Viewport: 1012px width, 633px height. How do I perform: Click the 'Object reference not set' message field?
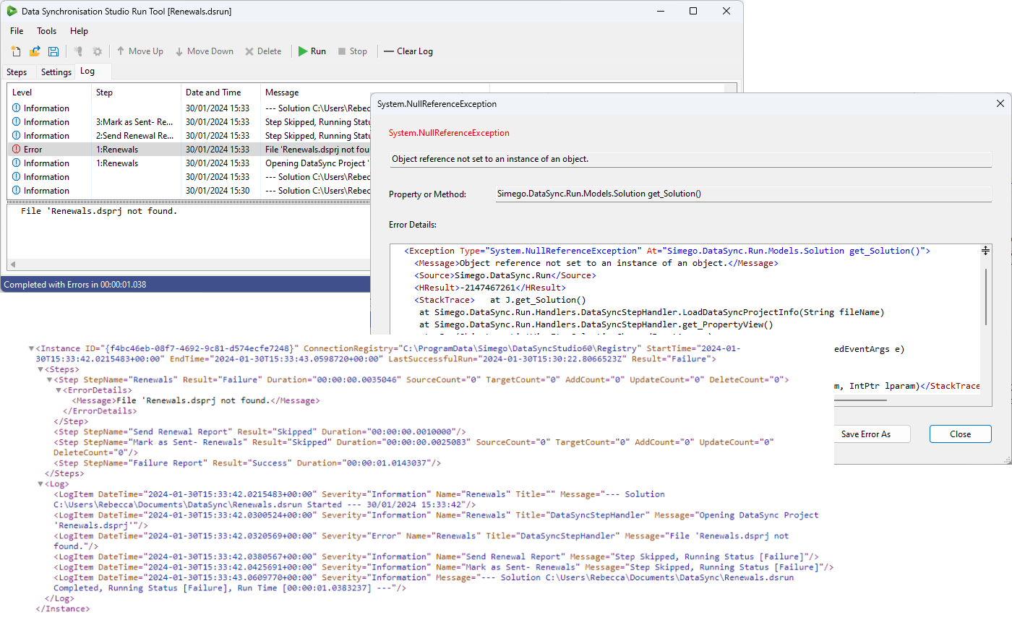click(x=690, y=159)
